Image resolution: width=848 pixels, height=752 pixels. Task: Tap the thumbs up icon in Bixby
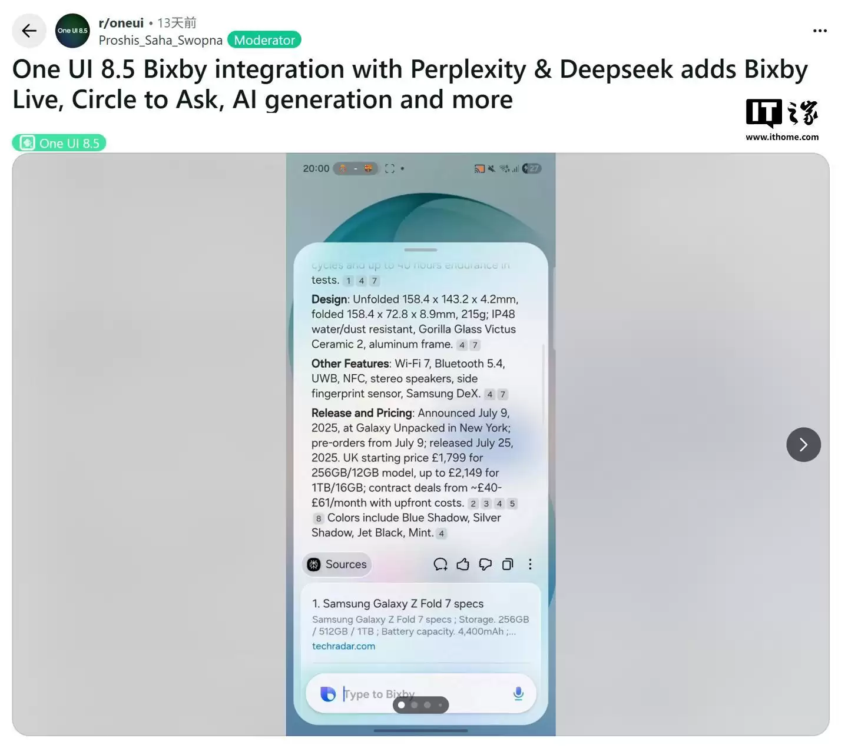pos(463,564)
